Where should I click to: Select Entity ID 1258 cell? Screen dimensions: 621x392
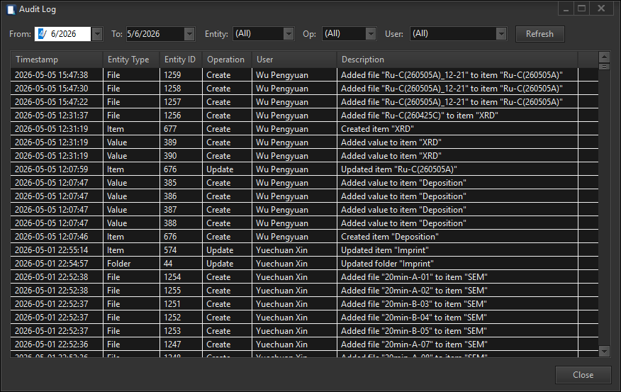[x=181, y=89]
